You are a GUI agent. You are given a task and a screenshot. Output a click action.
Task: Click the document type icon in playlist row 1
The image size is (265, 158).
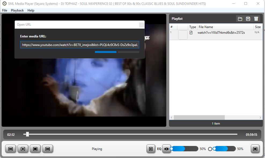click(191, 32)
